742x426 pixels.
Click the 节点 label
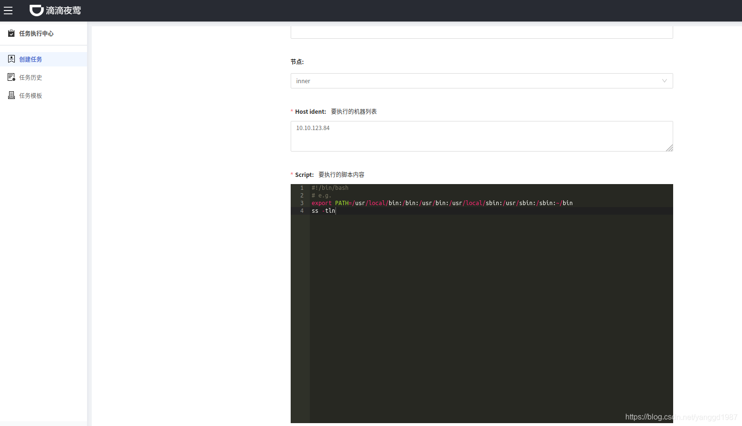coord(297,62)
